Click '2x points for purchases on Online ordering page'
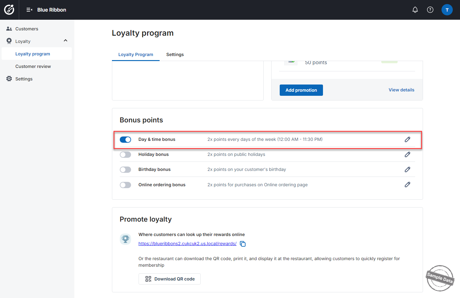The width and height of the screenshot is (460, 298). point(257,185)
